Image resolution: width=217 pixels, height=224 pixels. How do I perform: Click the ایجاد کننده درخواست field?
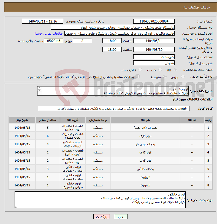[120, 33]
